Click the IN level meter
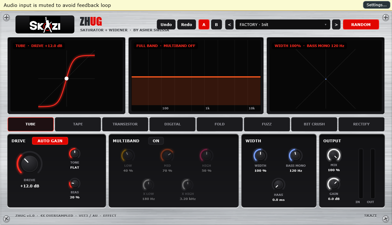Image resolution: width=392 pixels, height=225 pixels. pos(361,173)
